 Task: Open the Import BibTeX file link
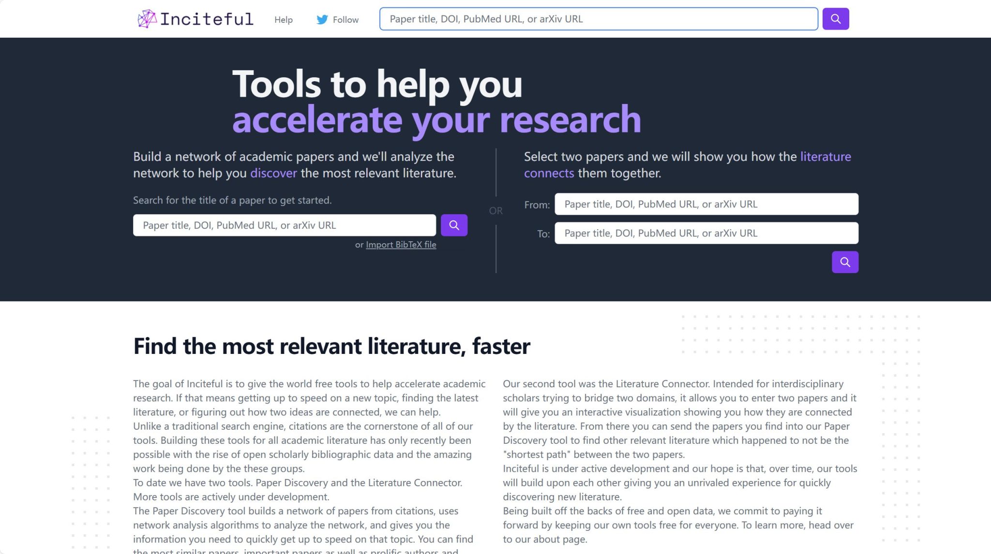point(401,245)
